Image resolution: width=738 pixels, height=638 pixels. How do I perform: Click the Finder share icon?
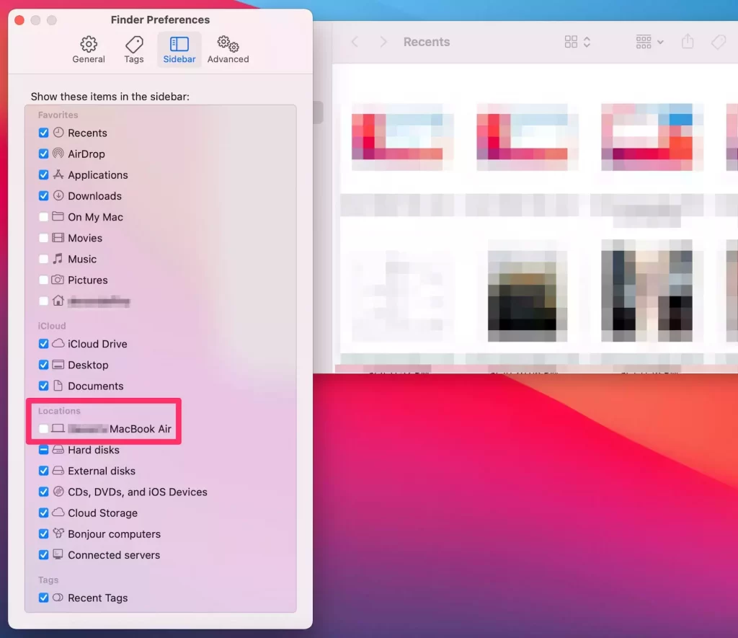click(x=688, y=42)
